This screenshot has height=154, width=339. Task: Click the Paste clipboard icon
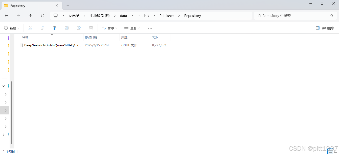[x=55, y=28]
